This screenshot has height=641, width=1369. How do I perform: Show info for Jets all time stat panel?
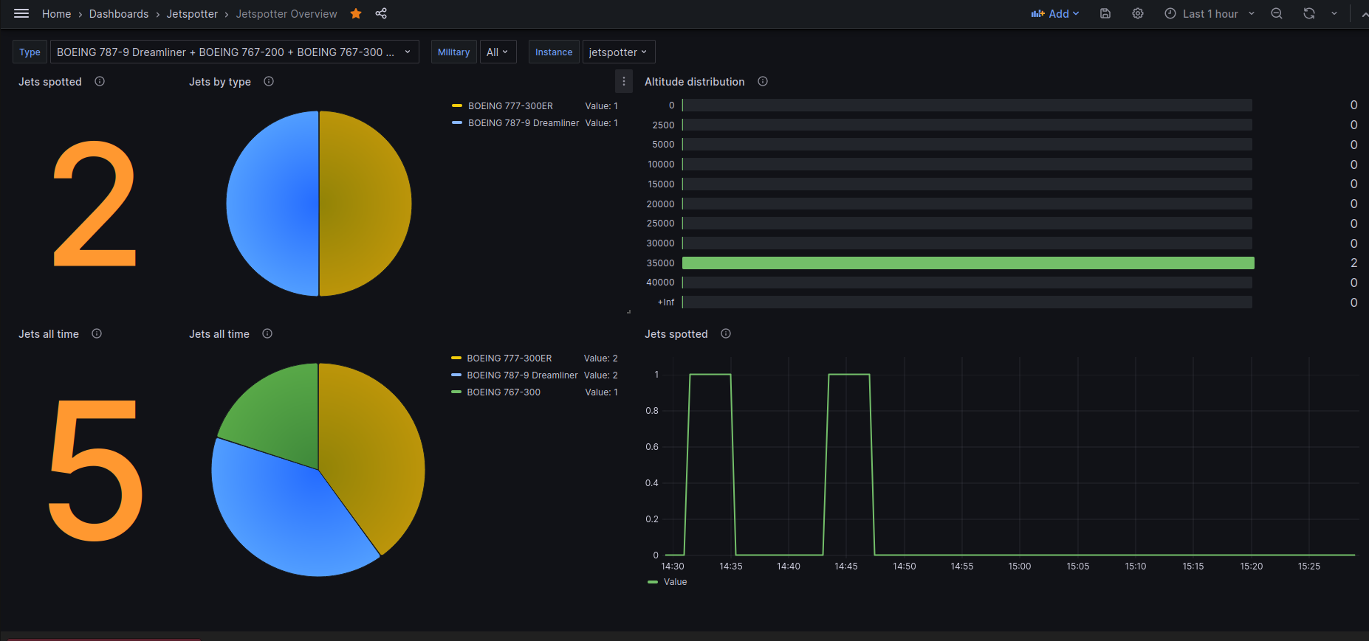coord(97,333)
